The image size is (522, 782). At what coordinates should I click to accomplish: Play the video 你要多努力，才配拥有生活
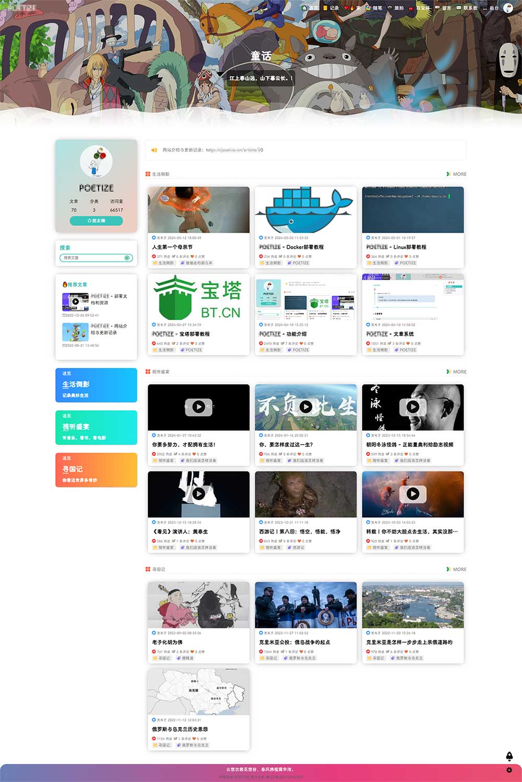click(198, 407)
